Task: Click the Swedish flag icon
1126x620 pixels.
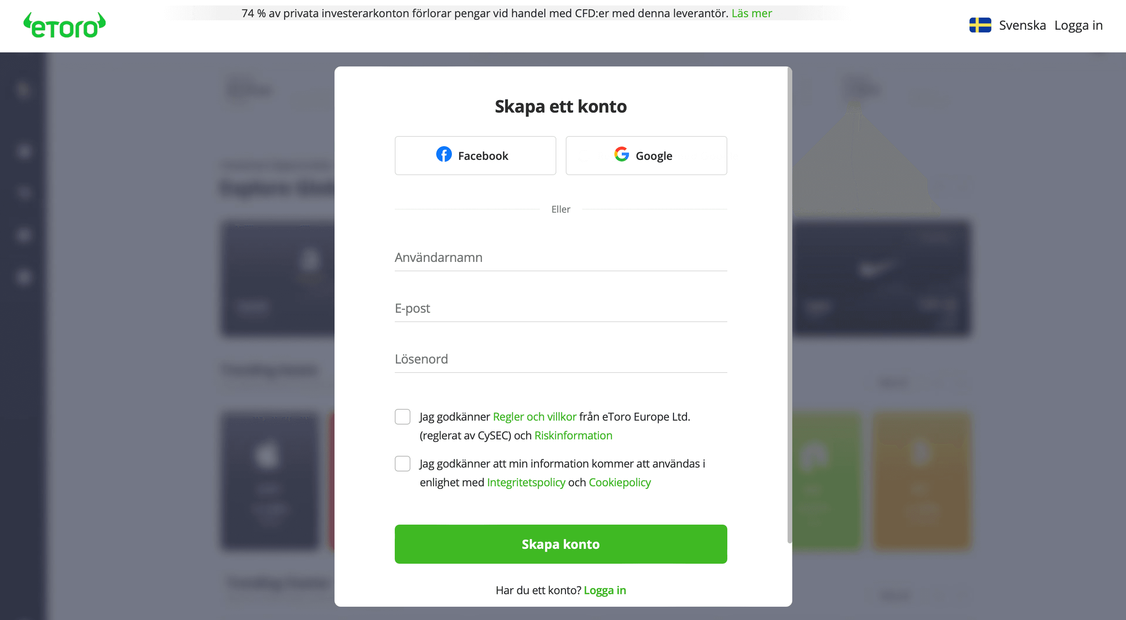Action: [x=980, y=25]
